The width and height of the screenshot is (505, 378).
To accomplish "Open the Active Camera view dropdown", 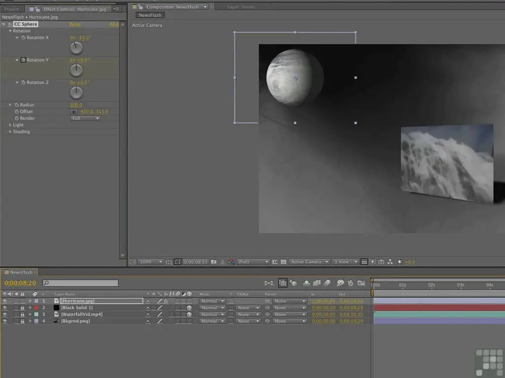I will click(x=309, y=262).
